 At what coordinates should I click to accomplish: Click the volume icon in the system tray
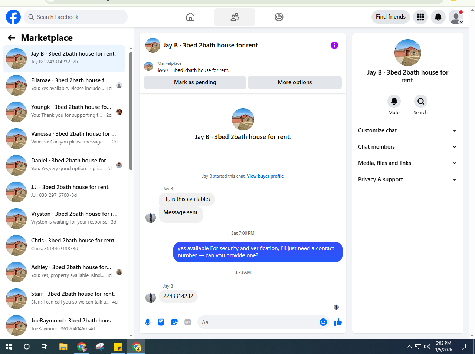click(x=427, y=347)
